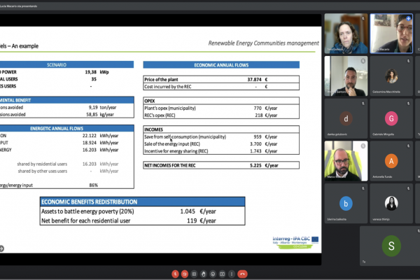Select Marco's video tile with yellow vest

pyautogui.click(x=346, y=161)
